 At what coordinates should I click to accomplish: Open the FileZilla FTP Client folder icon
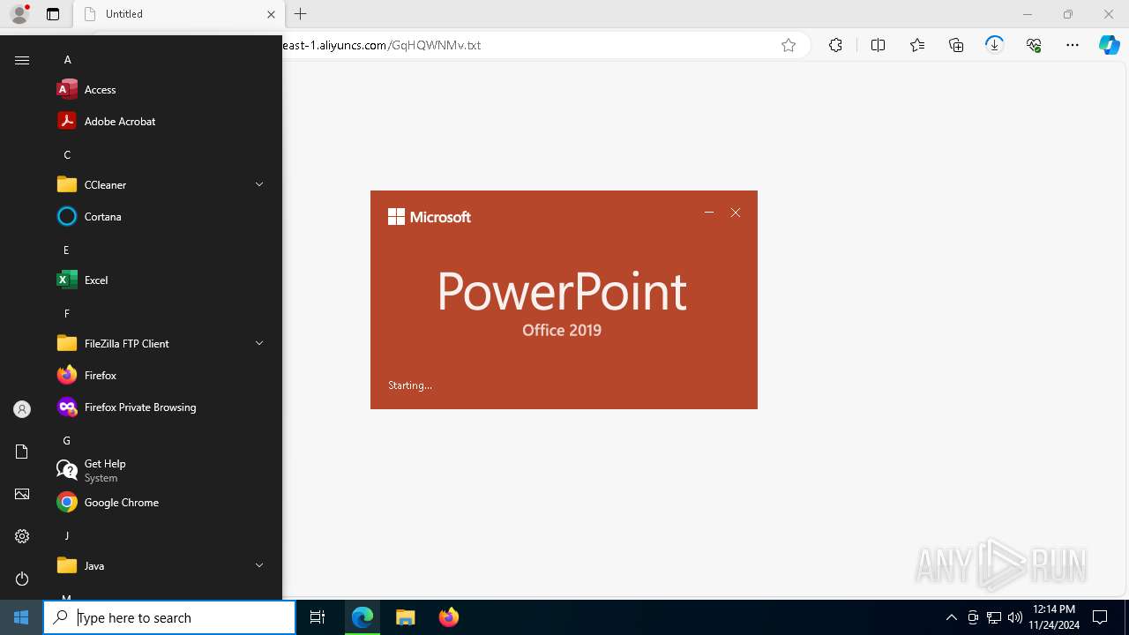tap(67, 343)
